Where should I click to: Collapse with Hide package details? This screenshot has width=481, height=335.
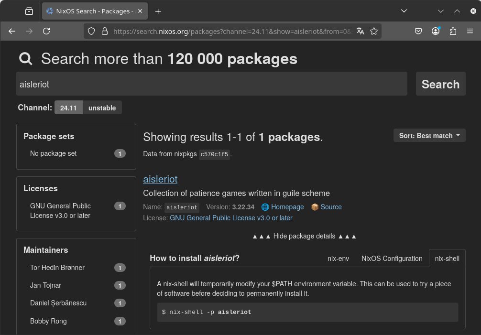click(304, 236)
